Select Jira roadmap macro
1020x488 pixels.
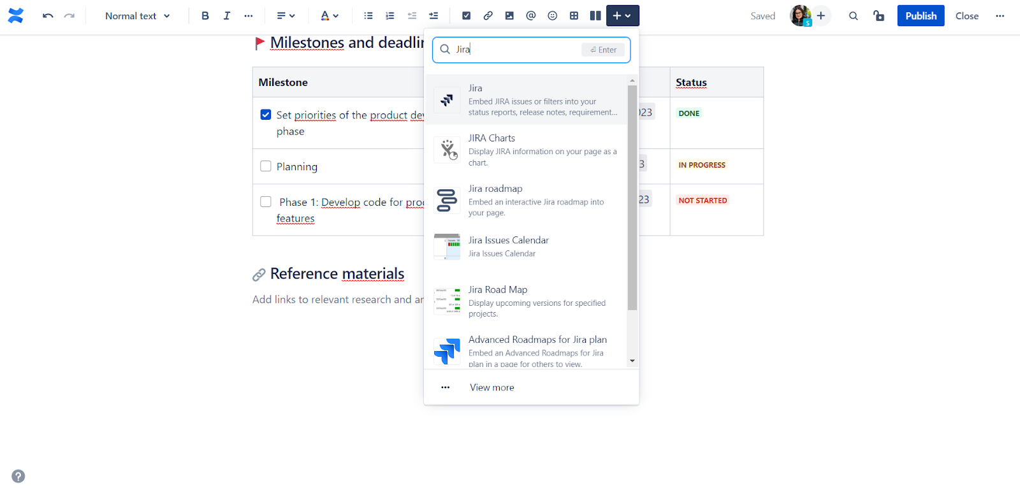526,201
